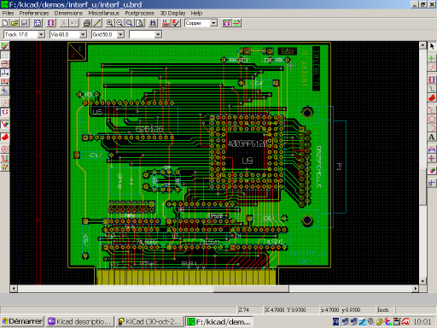Open the Postprocess menu
This screenshot has width=437, height=328.
(x=140, y=13)
